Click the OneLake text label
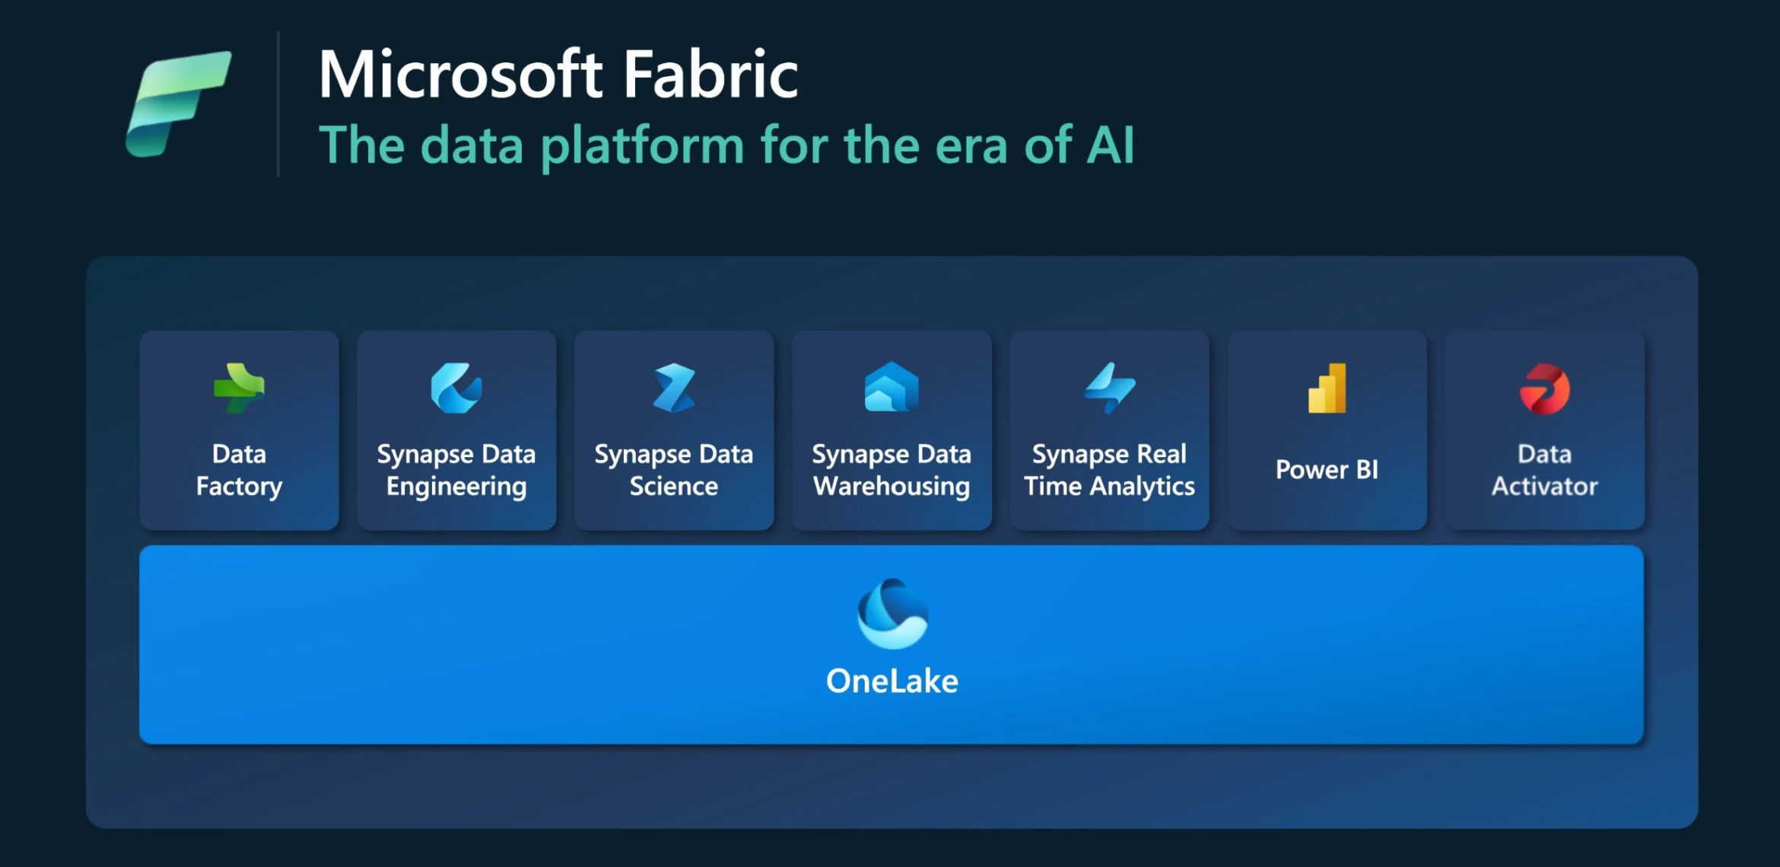 pyautogui.click(x=892, y=681)
